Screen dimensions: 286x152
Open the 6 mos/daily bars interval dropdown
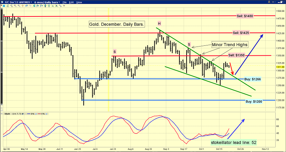tap(47, 3)
